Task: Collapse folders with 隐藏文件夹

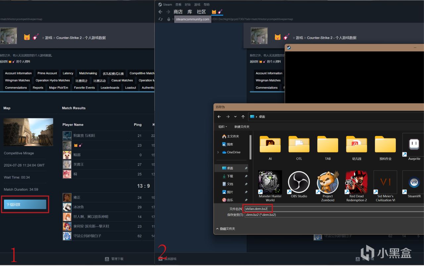Action: (225, 229)
